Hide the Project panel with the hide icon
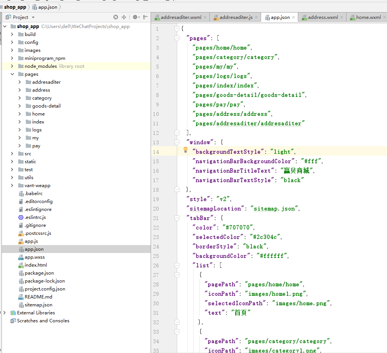The height and width of the screenshot is (353, 387). point(145,17)
